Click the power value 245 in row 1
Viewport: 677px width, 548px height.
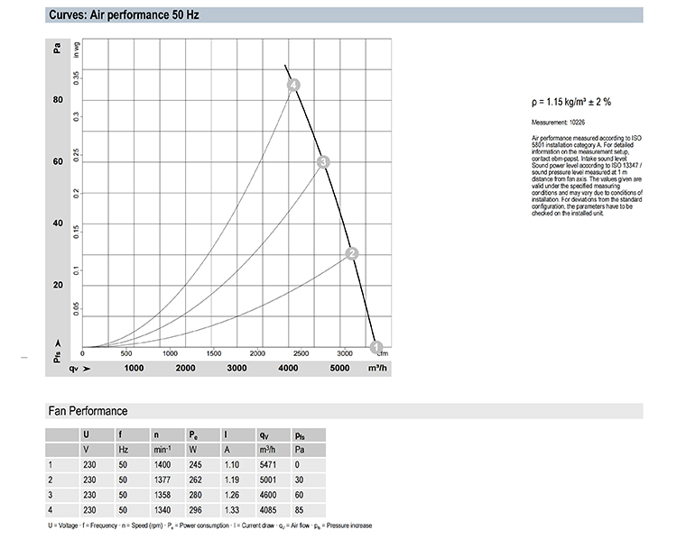(195, 465)
